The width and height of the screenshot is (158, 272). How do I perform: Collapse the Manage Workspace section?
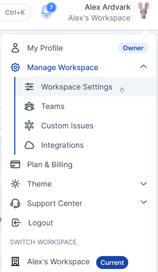144,66
